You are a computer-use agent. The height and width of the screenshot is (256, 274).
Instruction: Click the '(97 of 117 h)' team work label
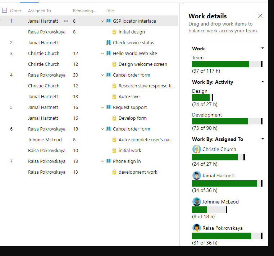coord(206,71)
